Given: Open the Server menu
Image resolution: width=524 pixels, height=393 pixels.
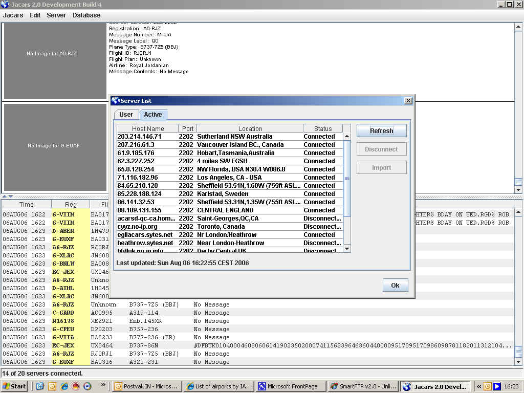Looking at the screenshot, I should [56, 15].
